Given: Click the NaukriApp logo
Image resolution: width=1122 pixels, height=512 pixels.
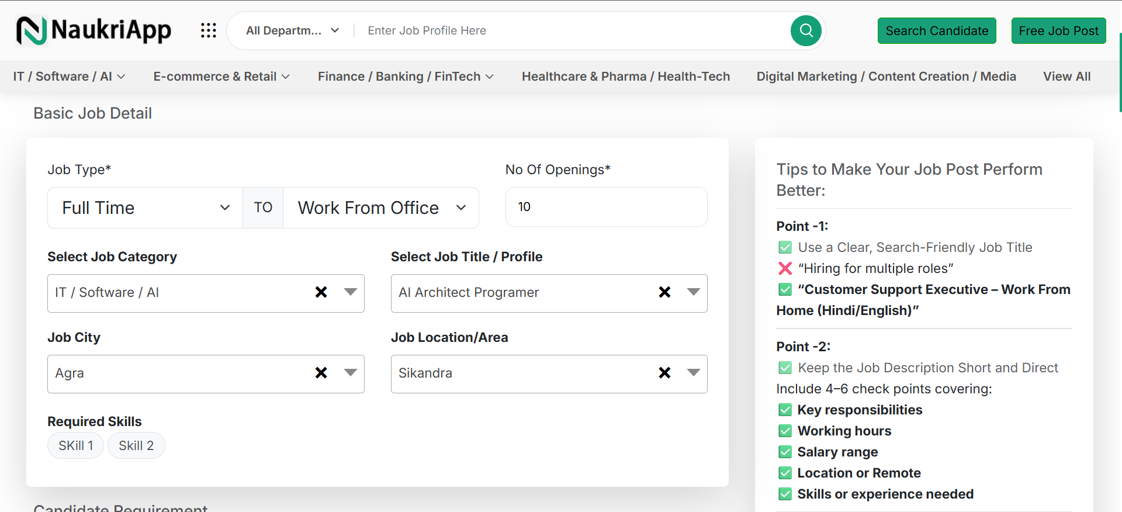Looking at the screenshot, I should (x=93, y=30).
